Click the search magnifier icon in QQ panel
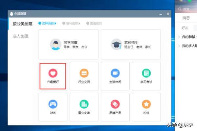The width and height of the screenshot is (197, 131). pos(180,9)
